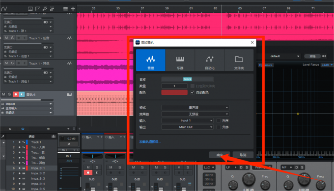Enable 升序 checkbox beside Main Out

219,127
